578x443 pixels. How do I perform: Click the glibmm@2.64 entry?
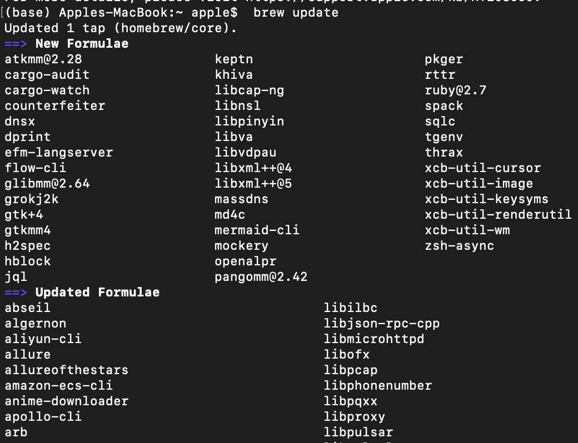pos(47,183)
